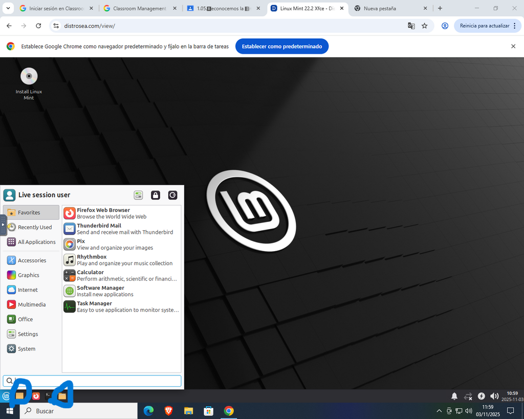Select the Recently Used category
The width and height of the screenshot is (524, 419).
click(x=31, y=227)
